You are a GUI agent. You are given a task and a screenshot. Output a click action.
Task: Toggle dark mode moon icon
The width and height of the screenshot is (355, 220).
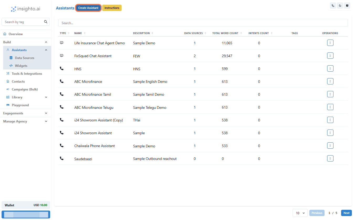(x=340, y=6)
